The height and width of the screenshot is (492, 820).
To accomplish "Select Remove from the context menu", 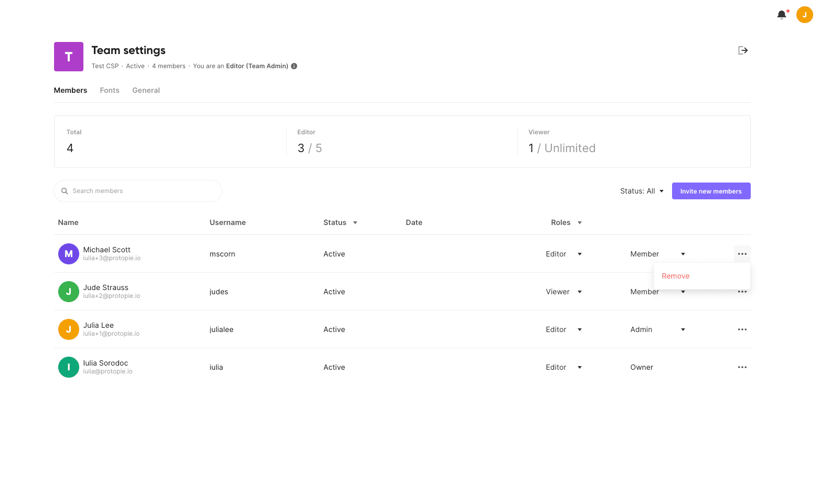I will 676,275.
